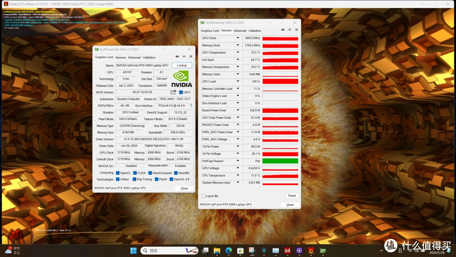This screenshot has height=257, width=456.
Task: Click the screenshot camera icon in Graphics Card window
Action: (177, 57)
